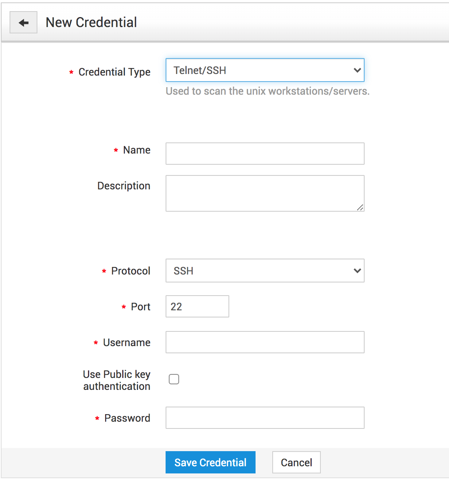The height and width of the screenshot is (479, 449).
Task: Click the "Password" field label
Action: tap(127, 418)
